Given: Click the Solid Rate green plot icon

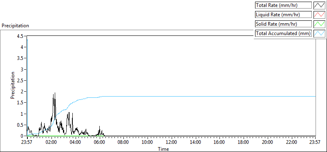Looking at the screenshot, I should point(320,24).
